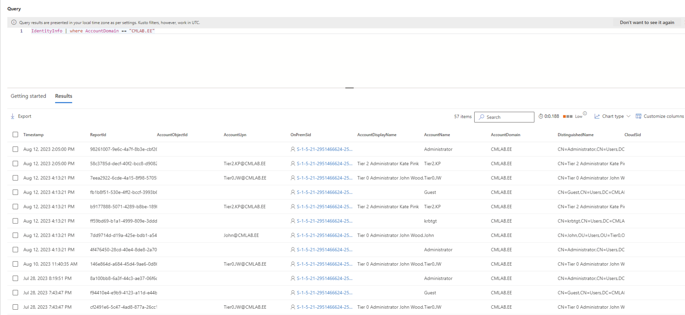This screenshot has width=685, height=315.
Task: Click the Aug 10, 2023 11:40:35 AM timestamp
Action: click(x=50, y=264)
